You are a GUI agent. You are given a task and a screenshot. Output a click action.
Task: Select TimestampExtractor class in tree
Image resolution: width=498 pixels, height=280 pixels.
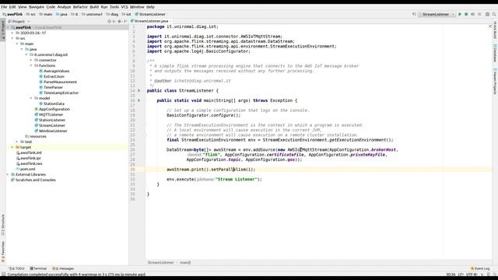[x=61, y=93]
